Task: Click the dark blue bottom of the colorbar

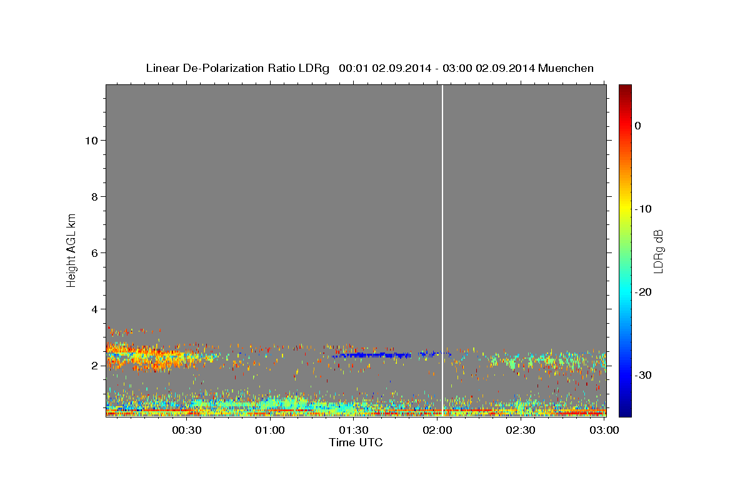Action: [625, 409]
